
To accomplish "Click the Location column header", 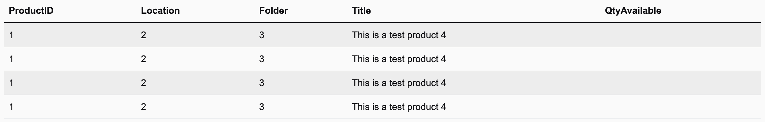I will (160, 11).
